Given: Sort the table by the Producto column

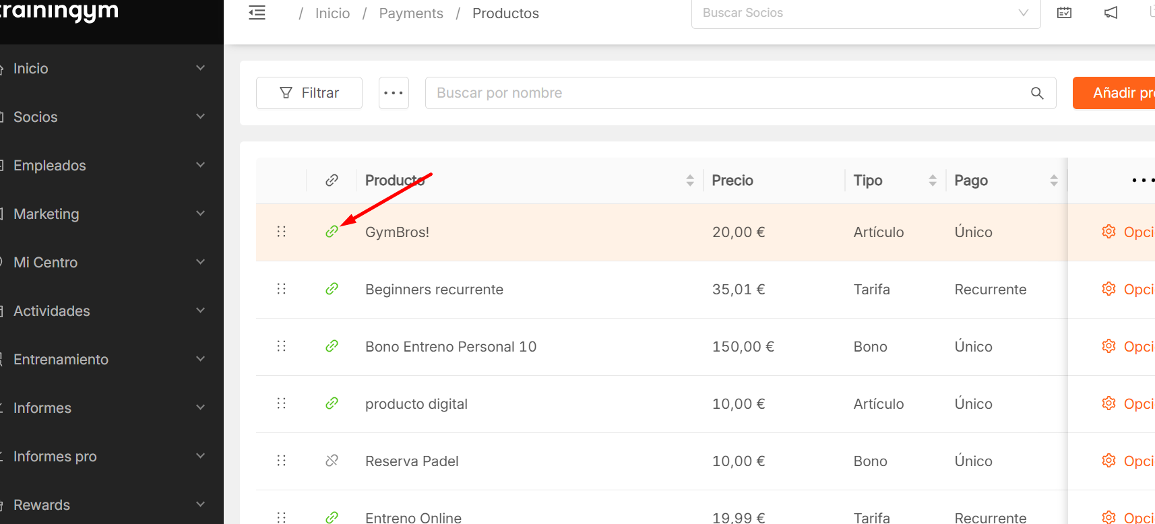Looking at the screenshot, I should (x=689, y=181).
